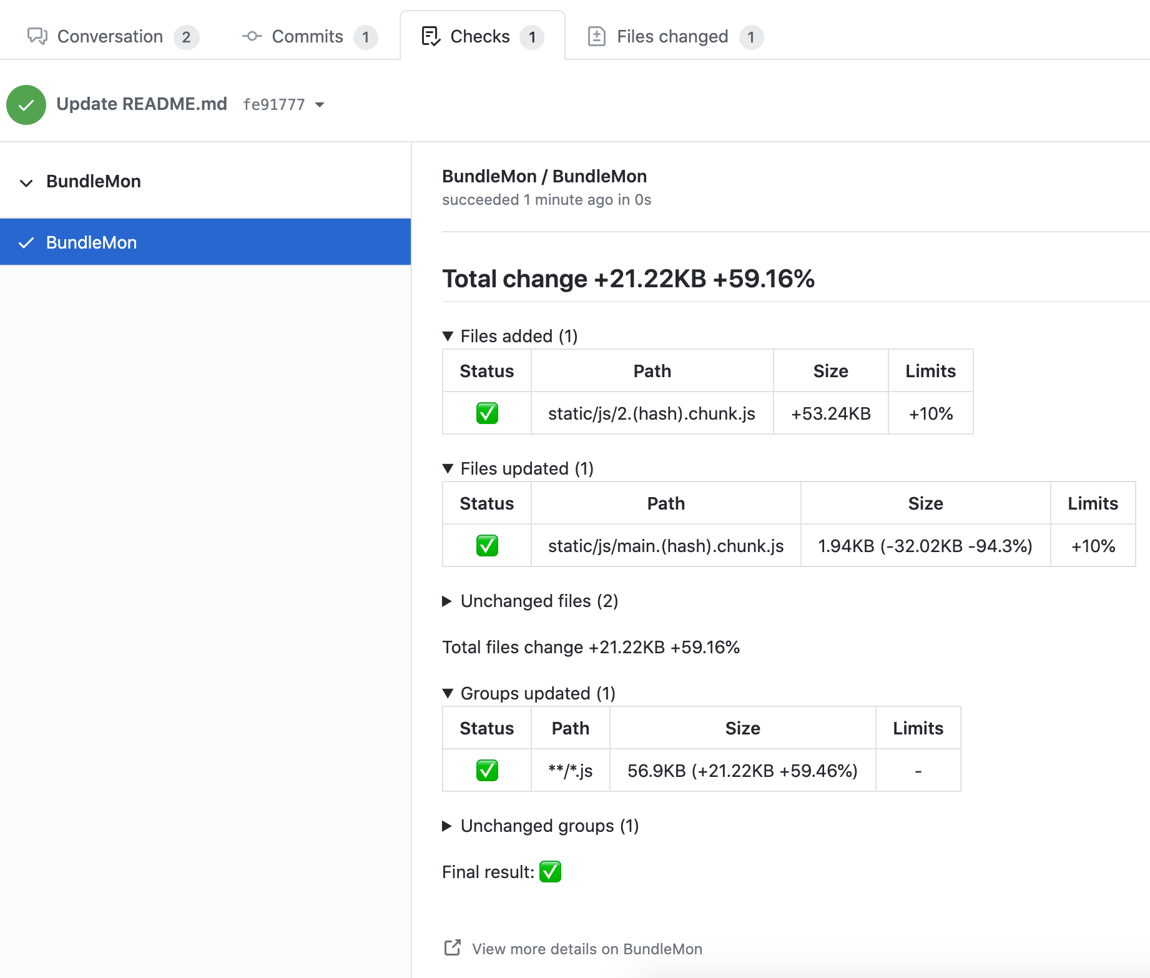The height and width of the screenshot is (978, 1150).
Task: Click the status check for main.(hash).chunk.js
Action: [487, 546]
